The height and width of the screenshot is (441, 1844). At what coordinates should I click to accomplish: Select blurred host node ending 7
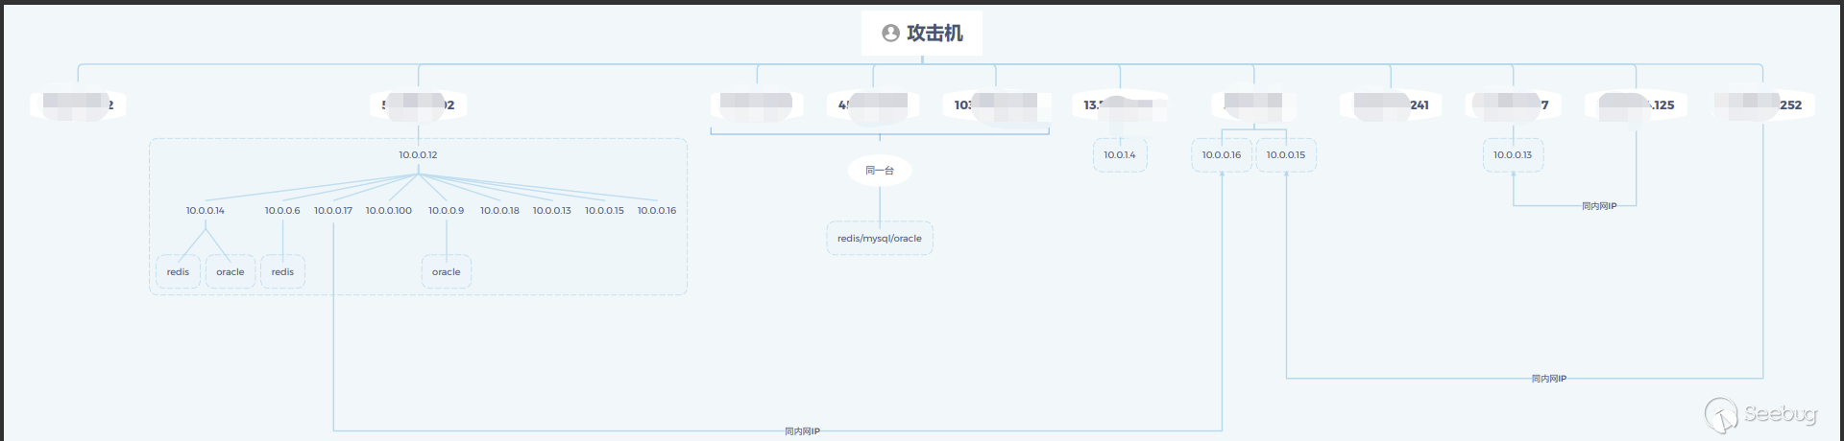coord(1513,104)
